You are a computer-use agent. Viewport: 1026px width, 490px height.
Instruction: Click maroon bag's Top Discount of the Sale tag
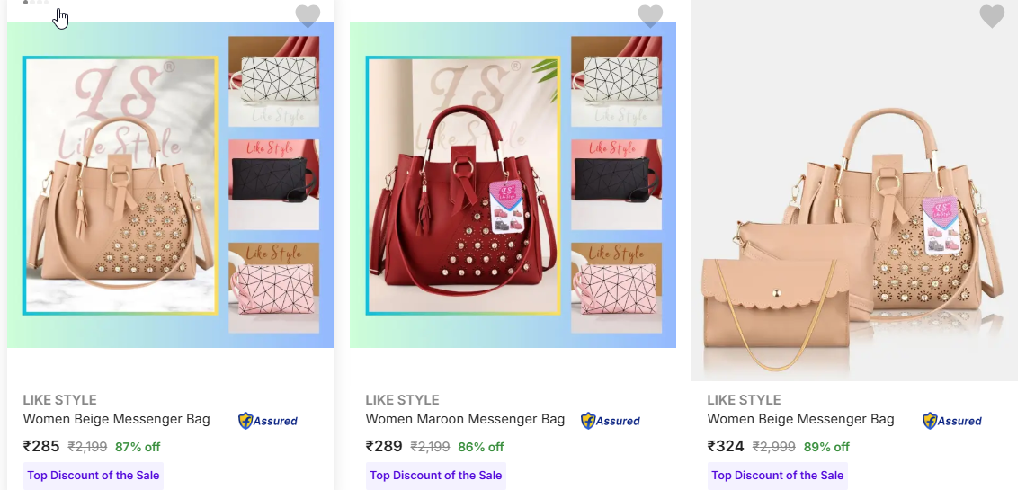pyautogui.click(x=436, y=476)
